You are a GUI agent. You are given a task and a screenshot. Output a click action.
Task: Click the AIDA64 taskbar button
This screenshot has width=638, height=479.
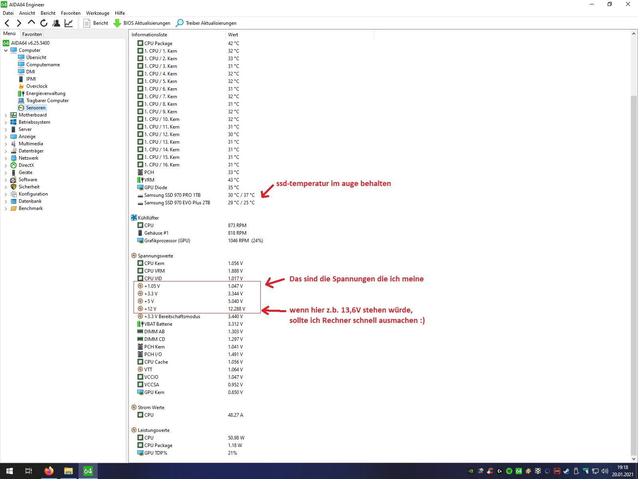point(88,471)
